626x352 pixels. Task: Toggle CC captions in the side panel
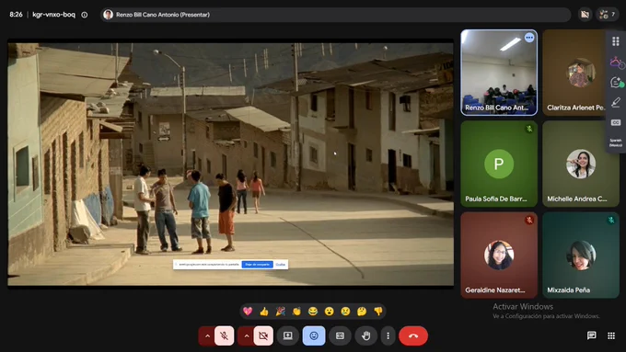pos(616,123)
